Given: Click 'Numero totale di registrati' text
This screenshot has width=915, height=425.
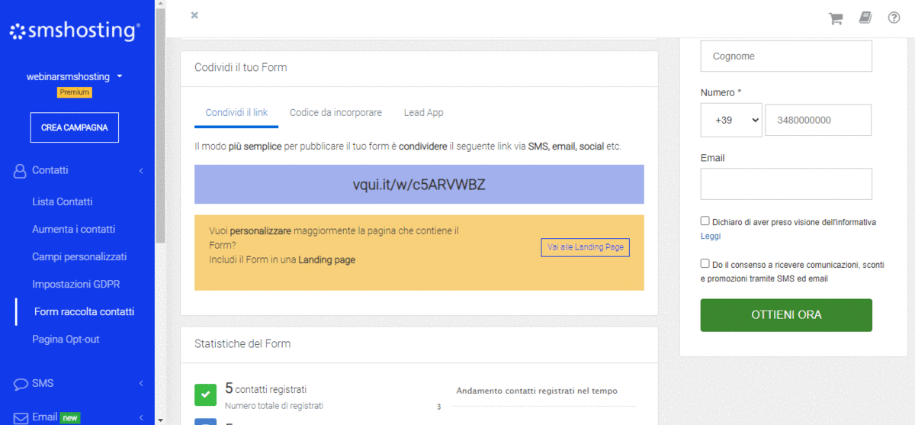Looking at the screenshot, I should point(274,406).
